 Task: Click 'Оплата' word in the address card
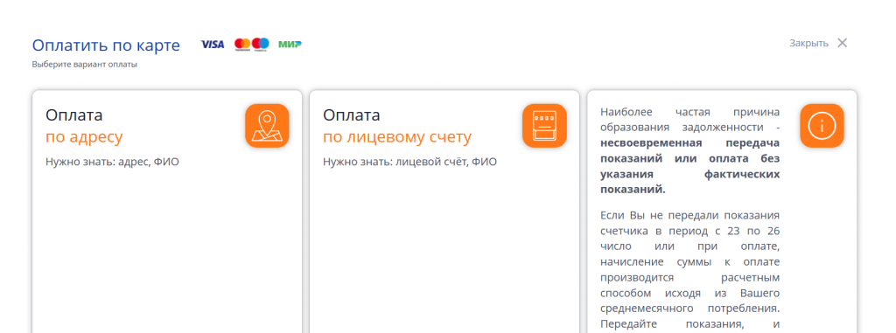coord(74,115)
